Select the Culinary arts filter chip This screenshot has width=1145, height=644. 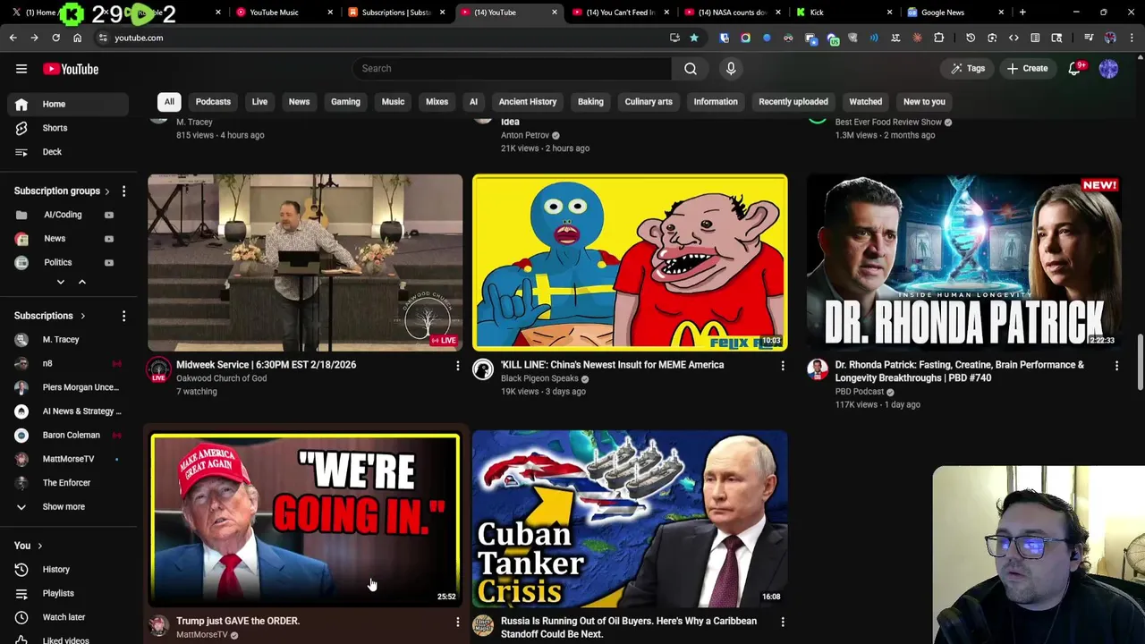click(x=649, y=102)
